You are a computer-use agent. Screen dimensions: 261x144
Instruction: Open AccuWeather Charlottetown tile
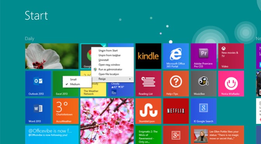coord(66,111)
